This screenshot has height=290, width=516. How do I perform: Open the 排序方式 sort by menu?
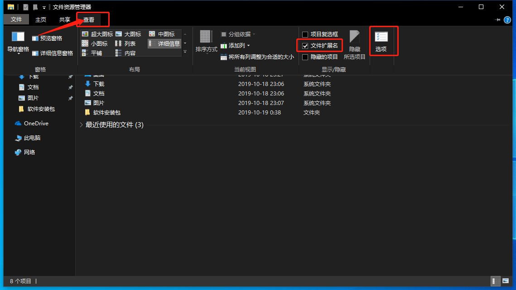(206, 42)
